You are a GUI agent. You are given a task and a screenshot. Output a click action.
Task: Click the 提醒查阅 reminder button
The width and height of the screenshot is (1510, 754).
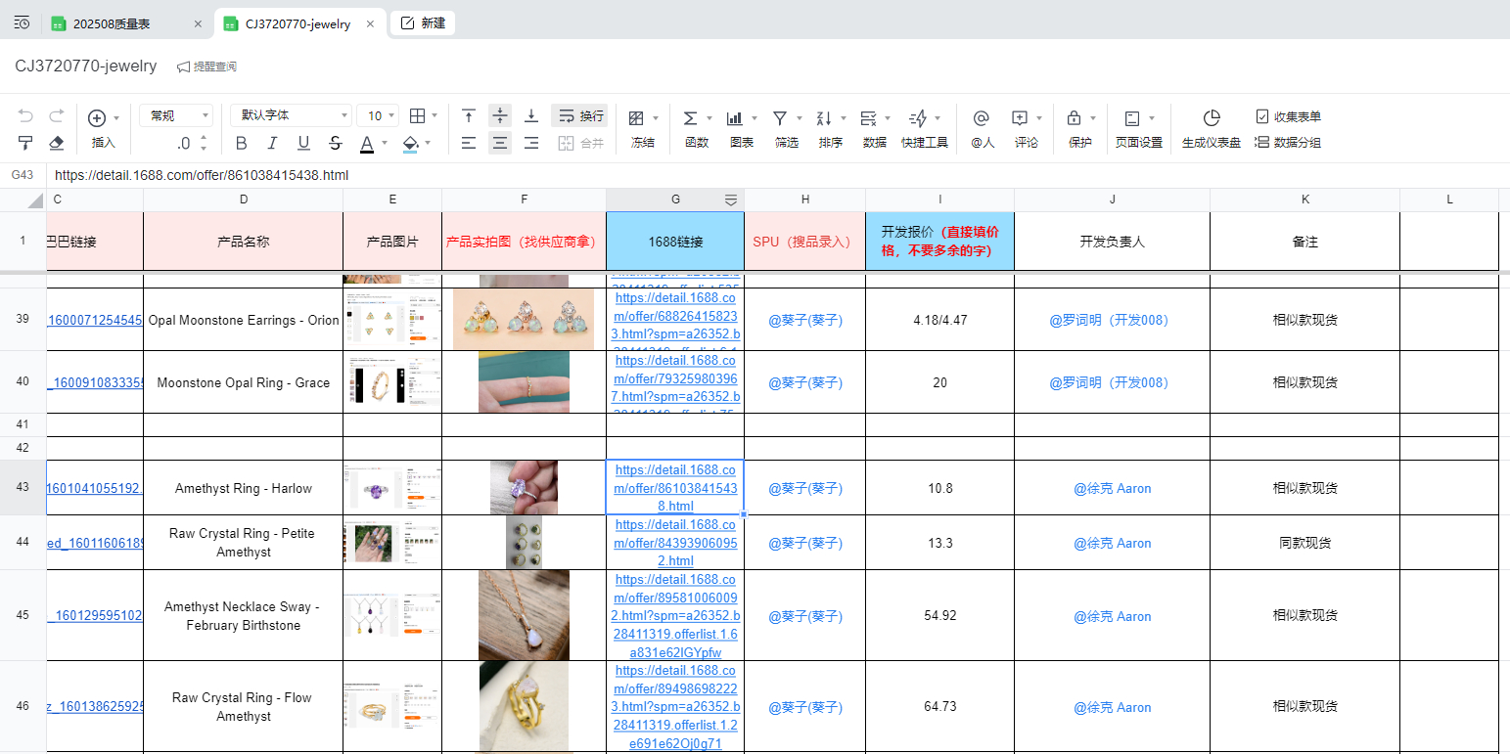206,67
